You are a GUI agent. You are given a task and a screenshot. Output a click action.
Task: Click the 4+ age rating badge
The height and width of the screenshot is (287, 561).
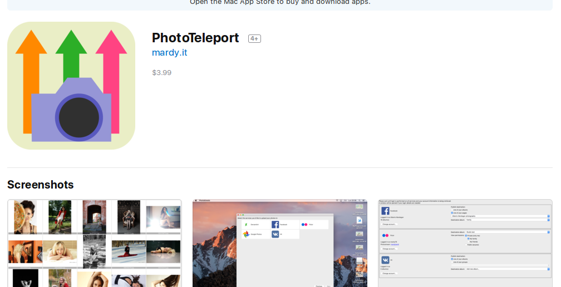click(254, 38)
